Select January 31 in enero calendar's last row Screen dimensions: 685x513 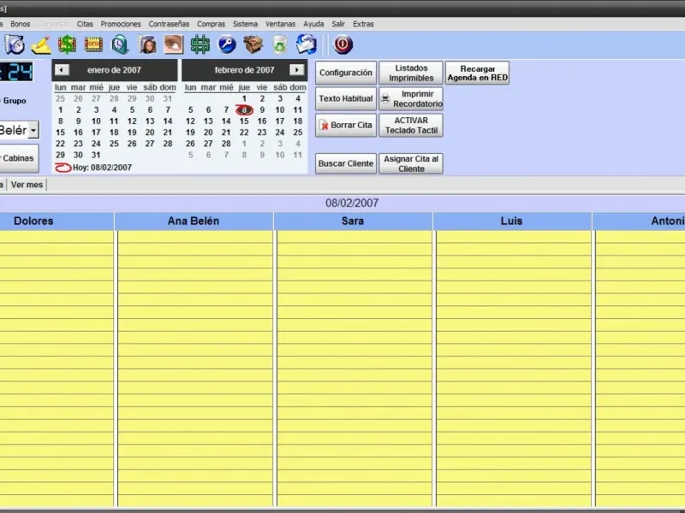tap(96, 155)
